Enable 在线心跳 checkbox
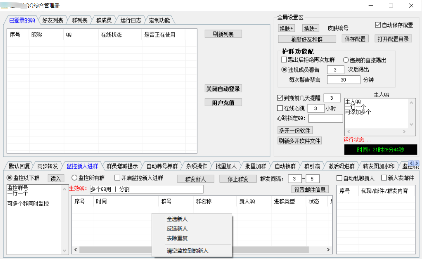This screenshot has width=422, height=259. 280,108
